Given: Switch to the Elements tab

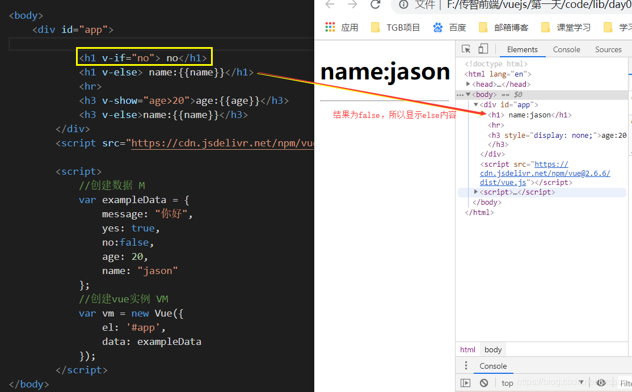Looking at the screenshot, I should click(523, 49).
